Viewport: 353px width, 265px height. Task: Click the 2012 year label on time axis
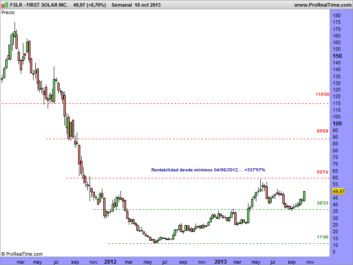coord(110,262)
